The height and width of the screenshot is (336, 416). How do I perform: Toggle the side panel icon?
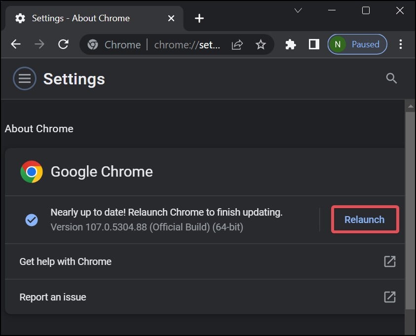(314, 44)
